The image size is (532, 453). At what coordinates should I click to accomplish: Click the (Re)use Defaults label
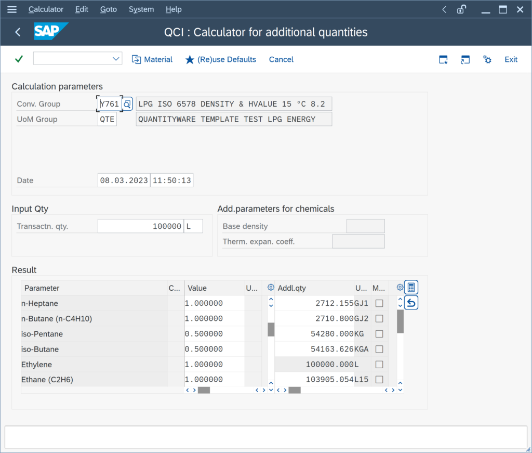click(227, 59)
